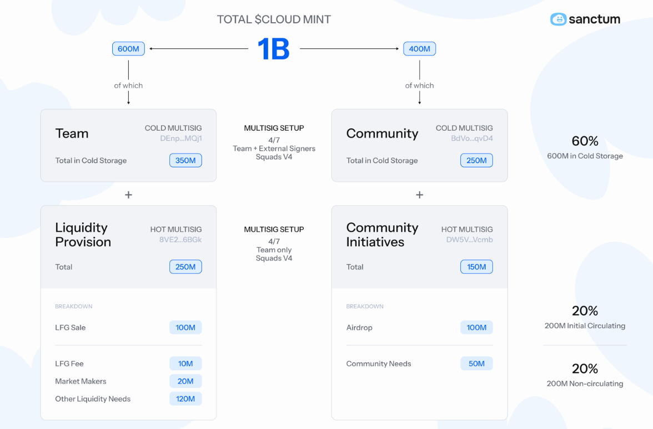Open hot multisig address 8VE2...6BGk
Viewport: 653px width, 429px height.
tap(180, 240)
